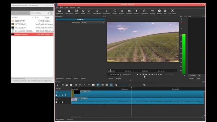Open the Edit menu in Shotcut

[61, 7]
